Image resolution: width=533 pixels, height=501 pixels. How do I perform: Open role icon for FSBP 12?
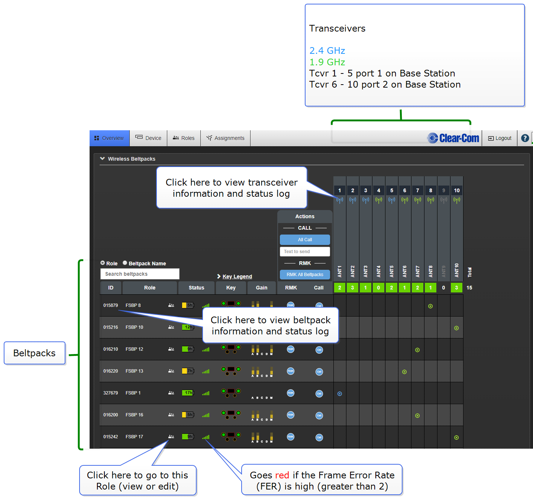(x=171, y=349)
